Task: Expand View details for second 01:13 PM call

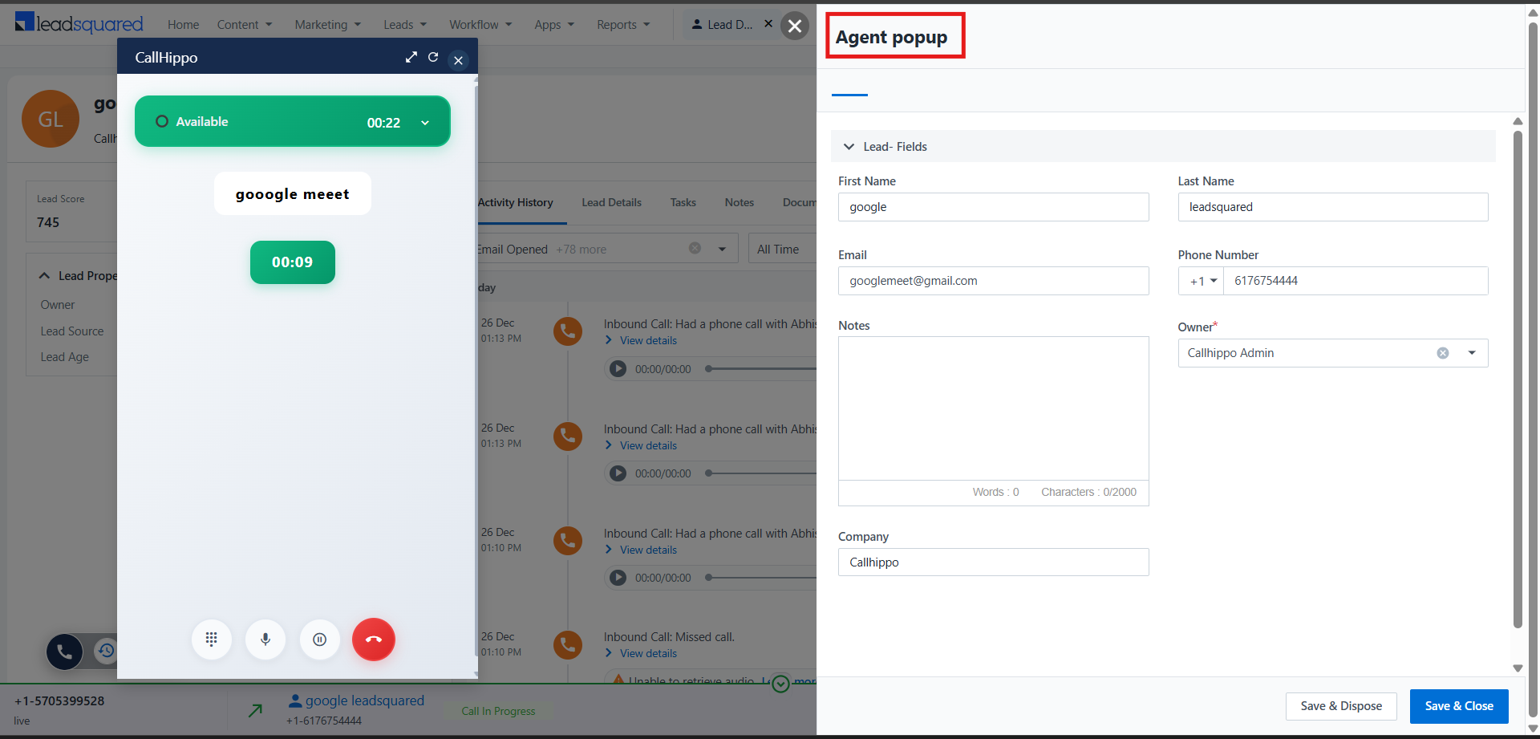Action: [x=641, y=446]
